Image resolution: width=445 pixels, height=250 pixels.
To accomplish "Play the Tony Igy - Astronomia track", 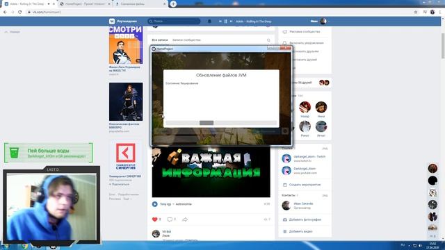I will click(154, 204).
